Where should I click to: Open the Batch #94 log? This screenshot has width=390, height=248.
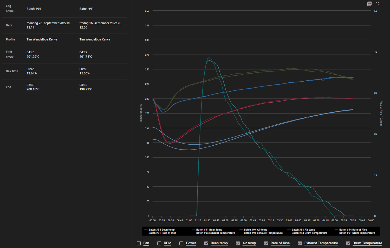[x=34, y=9]
